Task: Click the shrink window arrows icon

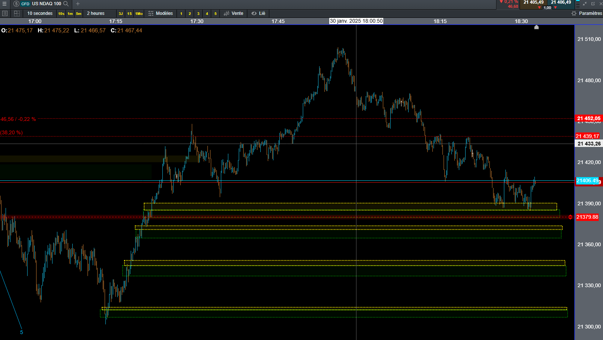Action: [585, 4]
